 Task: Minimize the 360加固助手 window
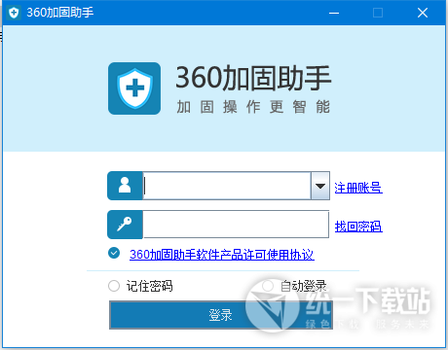tap(334, 13)
